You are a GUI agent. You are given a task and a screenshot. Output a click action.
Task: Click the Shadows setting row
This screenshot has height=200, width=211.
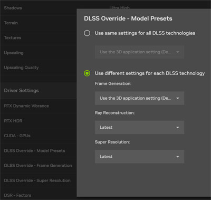(x=39, y=8)
